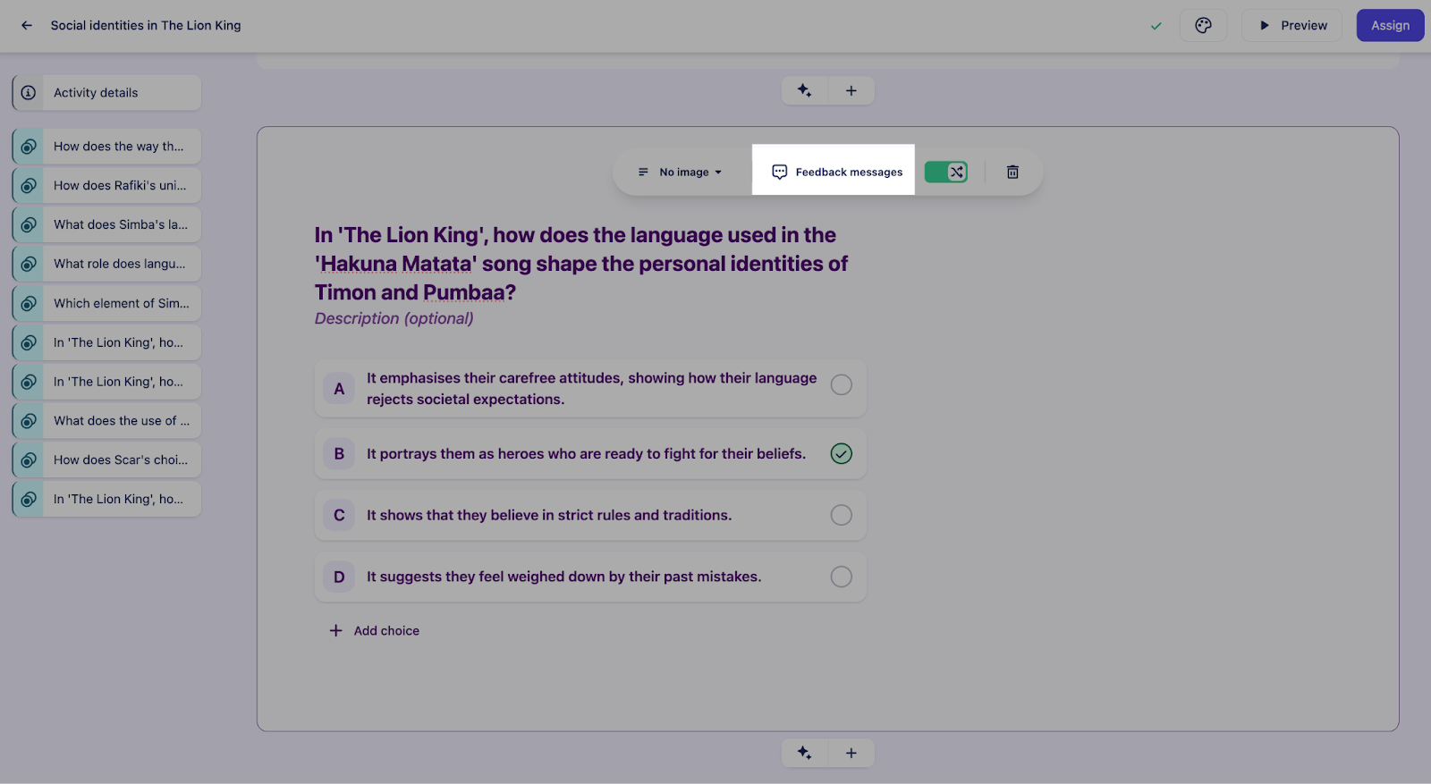Image resolution: width=1431 pixels, height=784 pixels.
Task: Open the theme palette icon
Action: [x=1203, y=25]
